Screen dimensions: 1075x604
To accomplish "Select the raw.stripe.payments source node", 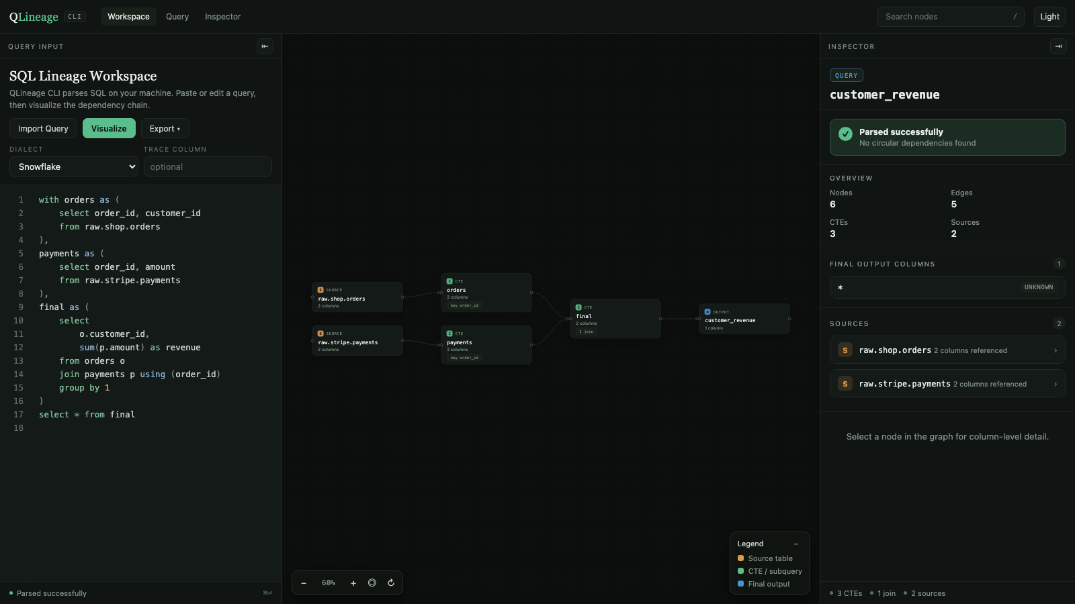I will 357,341.
